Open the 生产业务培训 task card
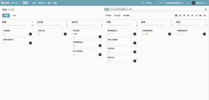 (87, 53)
